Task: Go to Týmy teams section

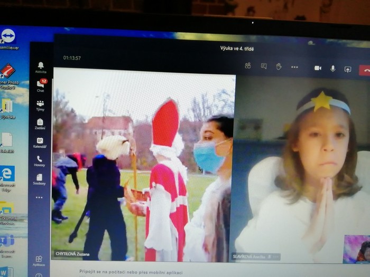Action: (x=40, y=105)
